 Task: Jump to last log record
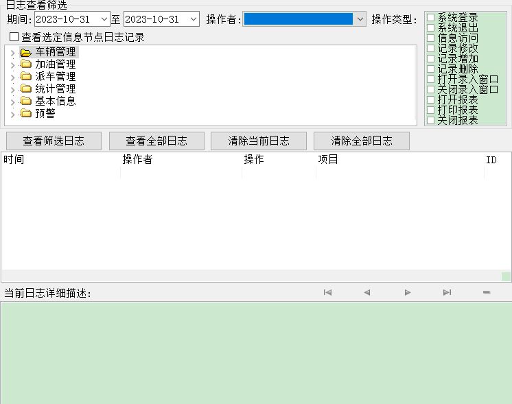click(x=447, y=292)
